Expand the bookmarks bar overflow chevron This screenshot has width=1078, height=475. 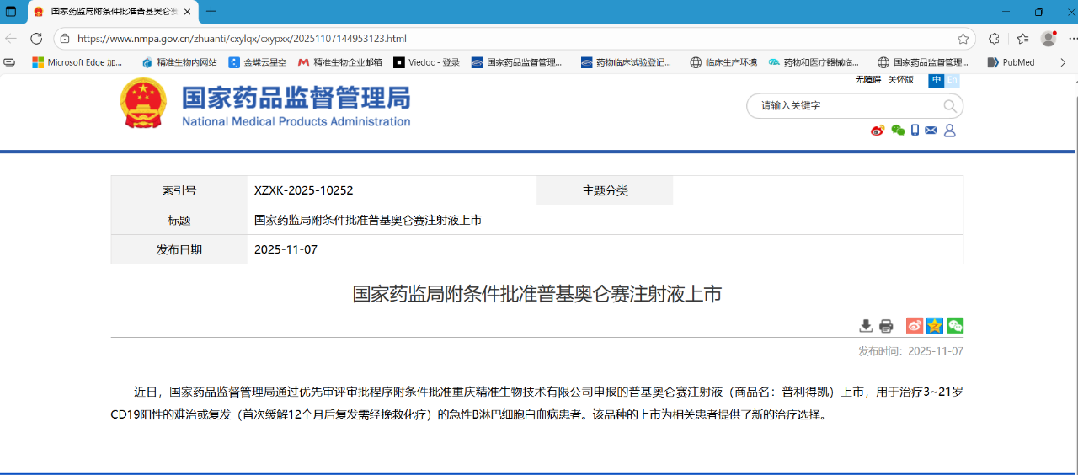point(1064,62)
